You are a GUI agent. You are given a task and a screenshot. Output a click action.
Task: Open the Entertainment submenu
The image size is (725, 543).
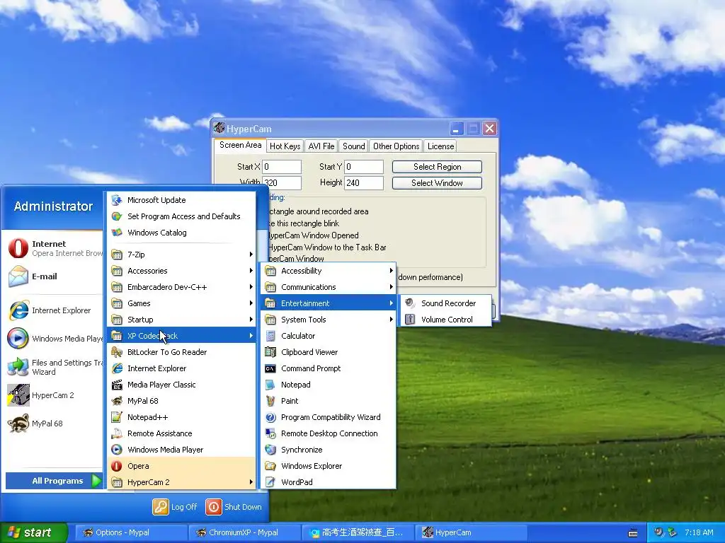point(329,303)
